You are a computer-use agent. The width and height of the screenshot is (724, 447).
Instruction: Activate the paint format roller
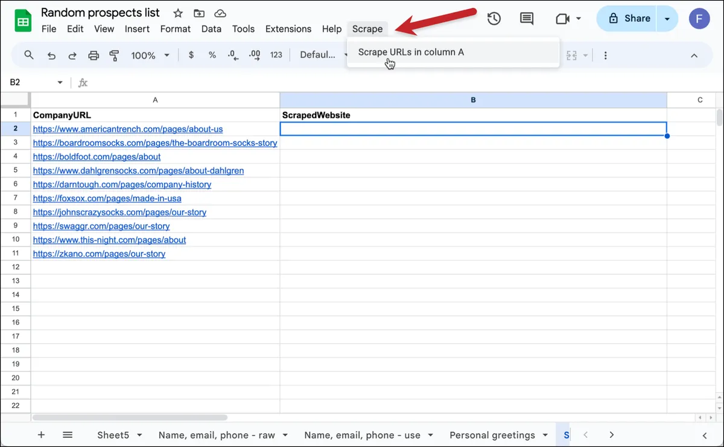click(114, 55)
